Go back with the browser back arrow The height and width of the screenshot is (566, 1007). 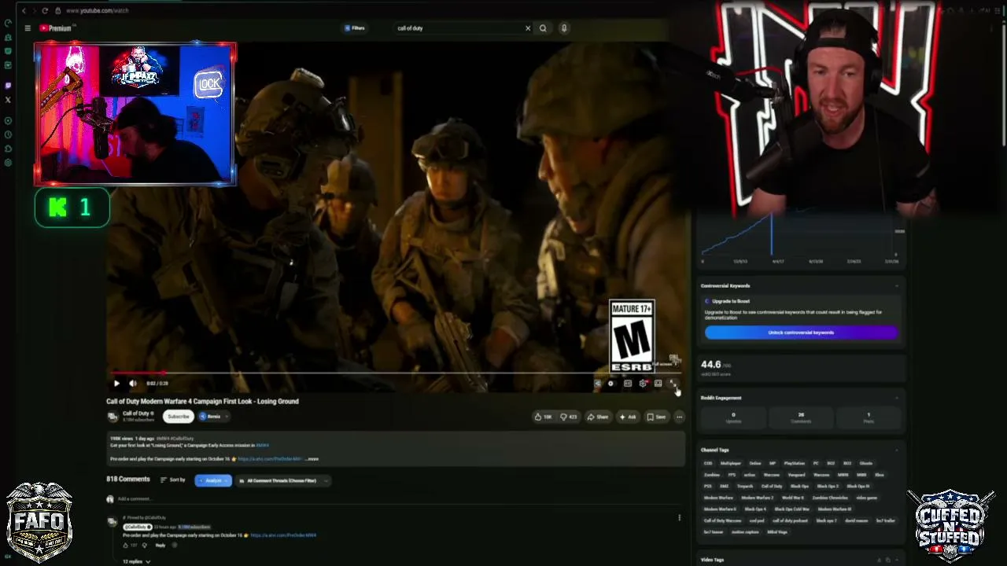(24, 10)
